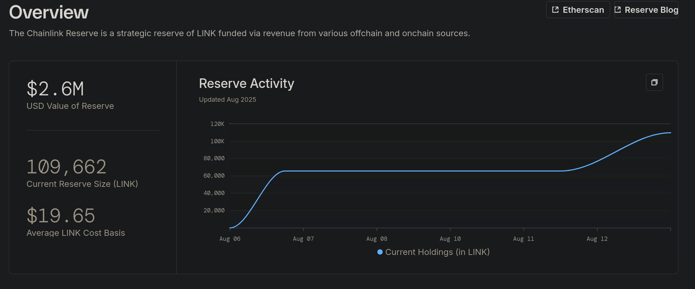Click the 40,000 y-axis label
Viewport: 695px width, 289px height.
tap(214, 193)
